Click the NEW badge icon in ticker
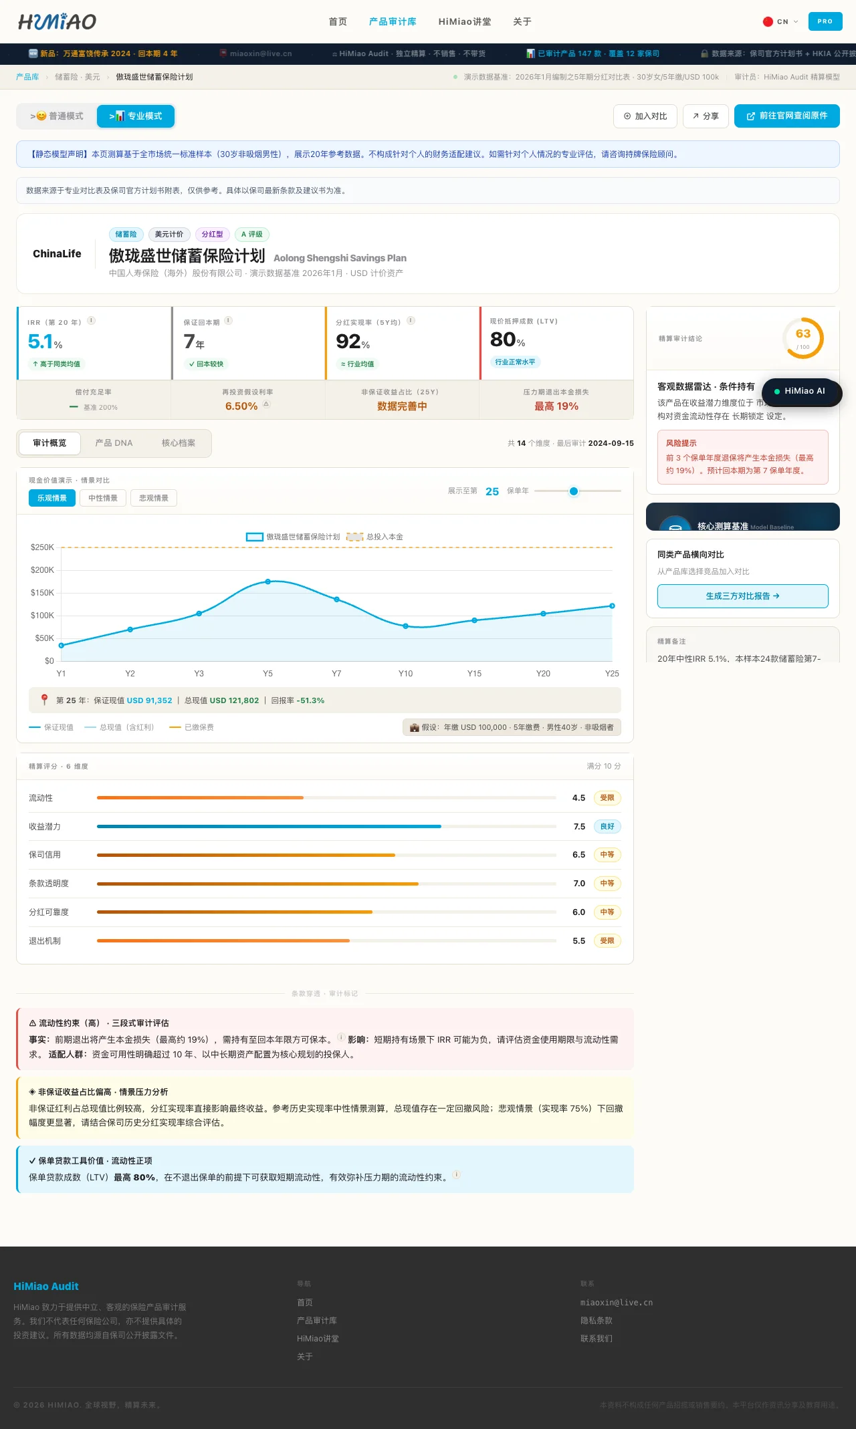Screen dimensions: 856x1429 [x=33, y=53]
